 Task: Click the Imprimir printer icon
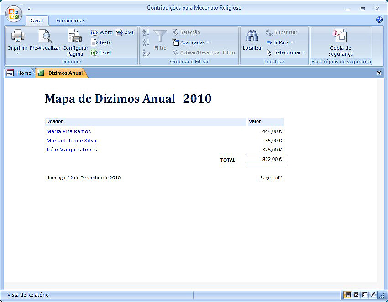[17, 36]
